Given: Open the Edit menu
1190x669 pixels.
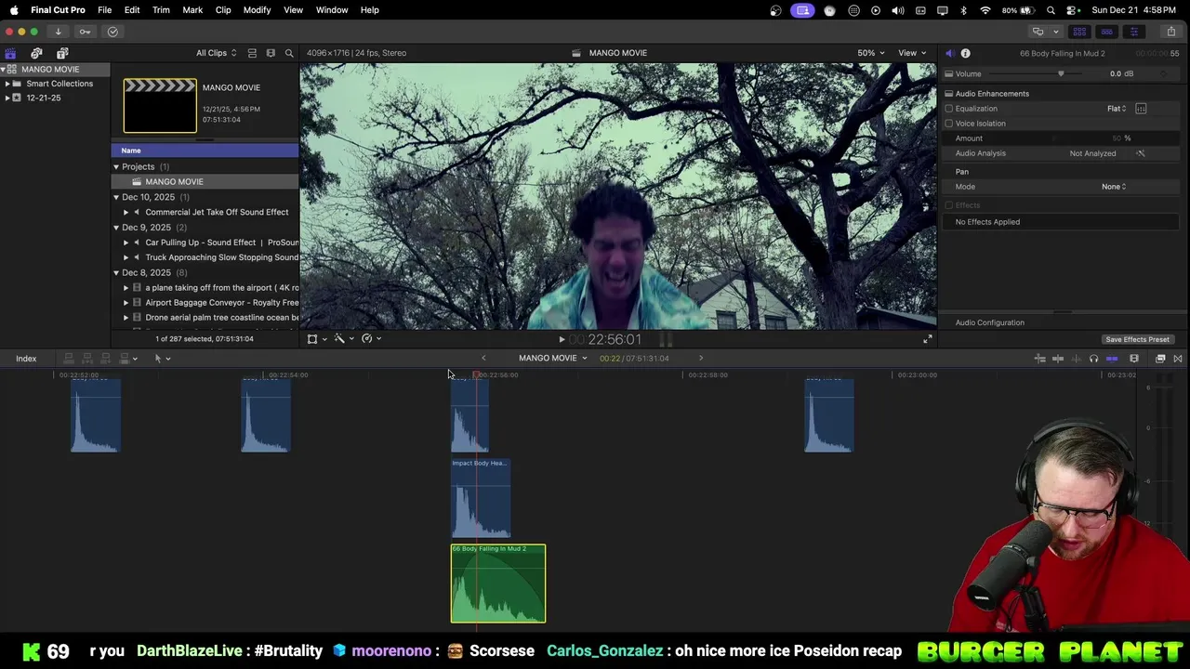Looking at the screenshot, I should [132, 10].
